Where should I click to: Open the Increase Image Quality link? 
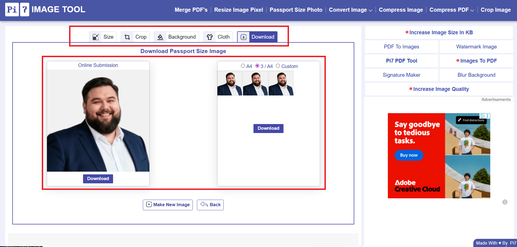(x=439, y=89)
